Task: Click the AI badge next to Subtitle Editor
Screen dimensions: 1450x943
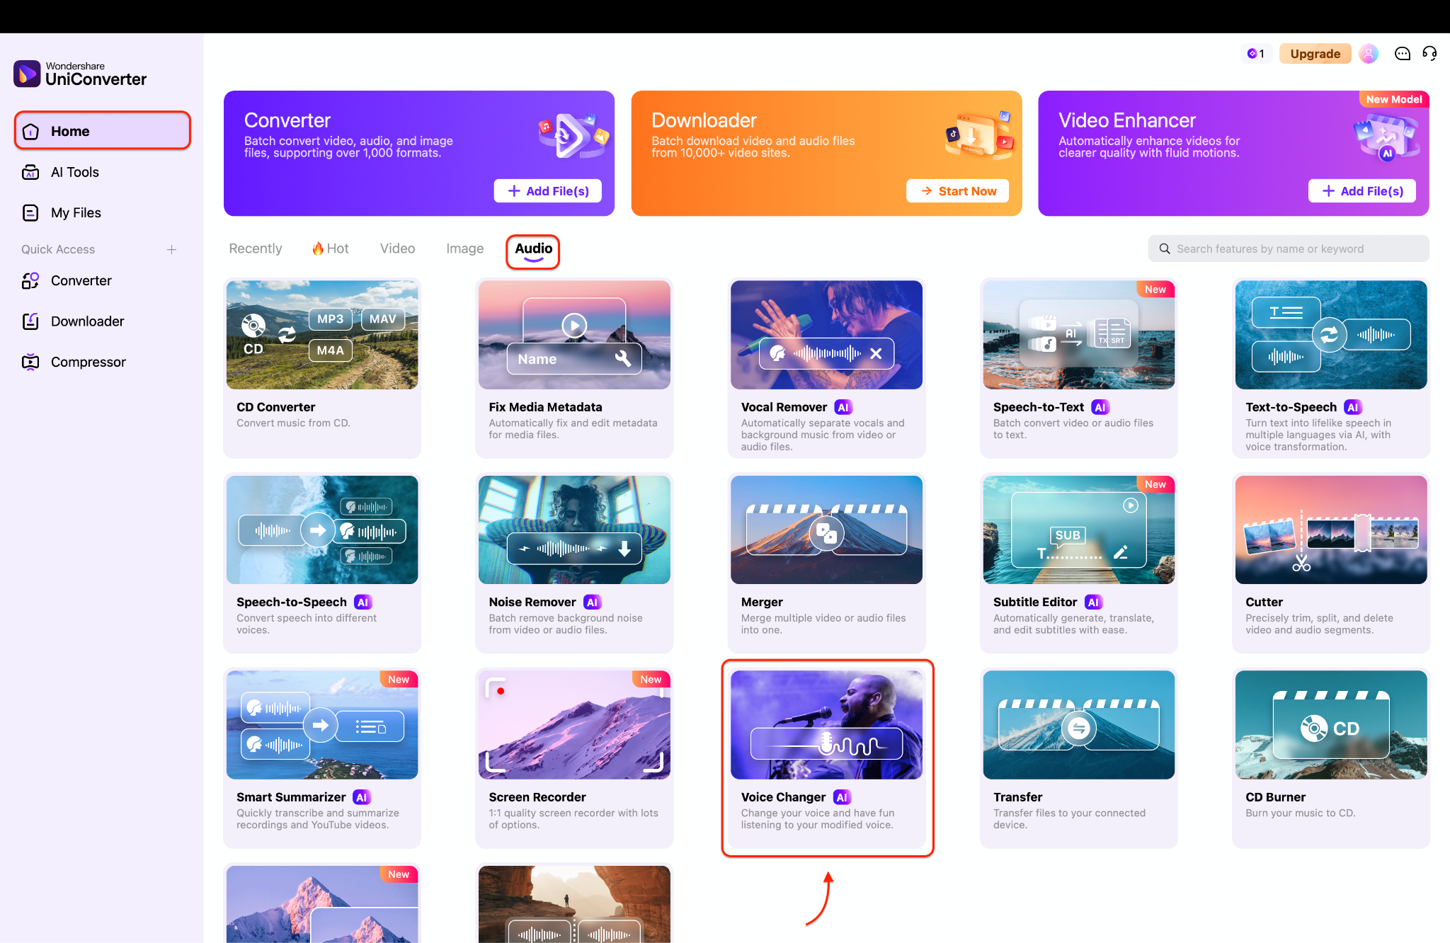Action: 1093,602
